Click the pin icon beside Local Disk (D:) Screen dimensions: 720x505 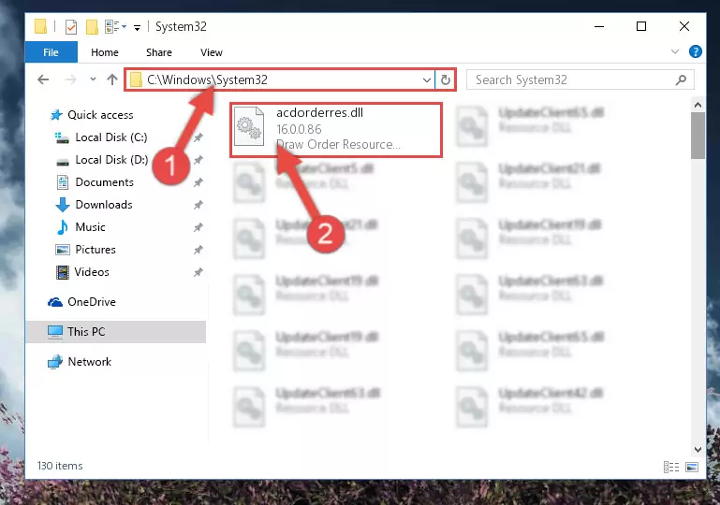(198, 160)
